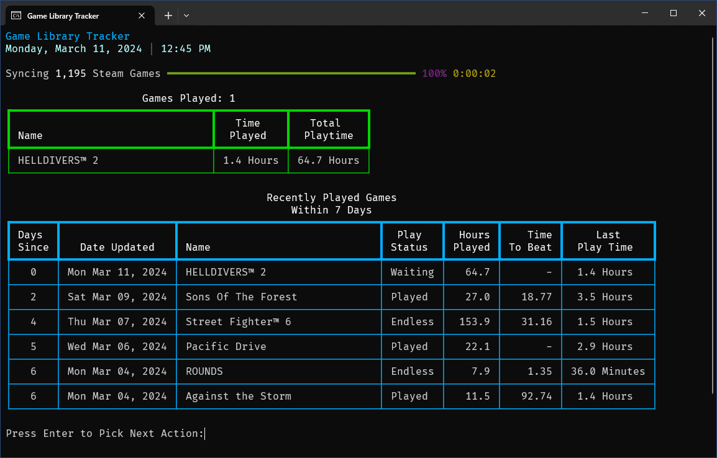717x458 pixels.
Task: Click the Hours Played column header
Action: 472,241
